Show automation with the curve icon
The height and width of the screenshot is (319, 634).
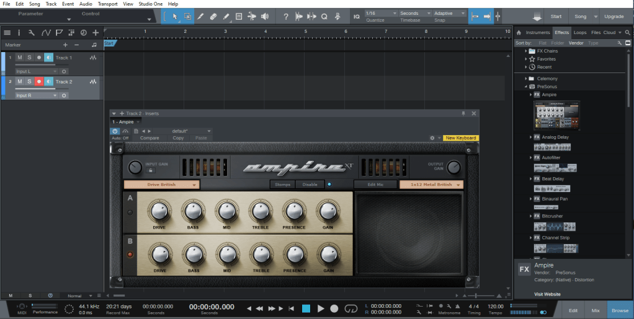coord(46,33)
